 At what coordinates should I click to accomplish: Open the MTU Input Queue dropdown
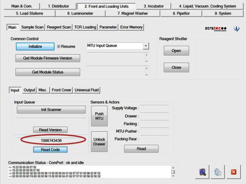[146, 46]
